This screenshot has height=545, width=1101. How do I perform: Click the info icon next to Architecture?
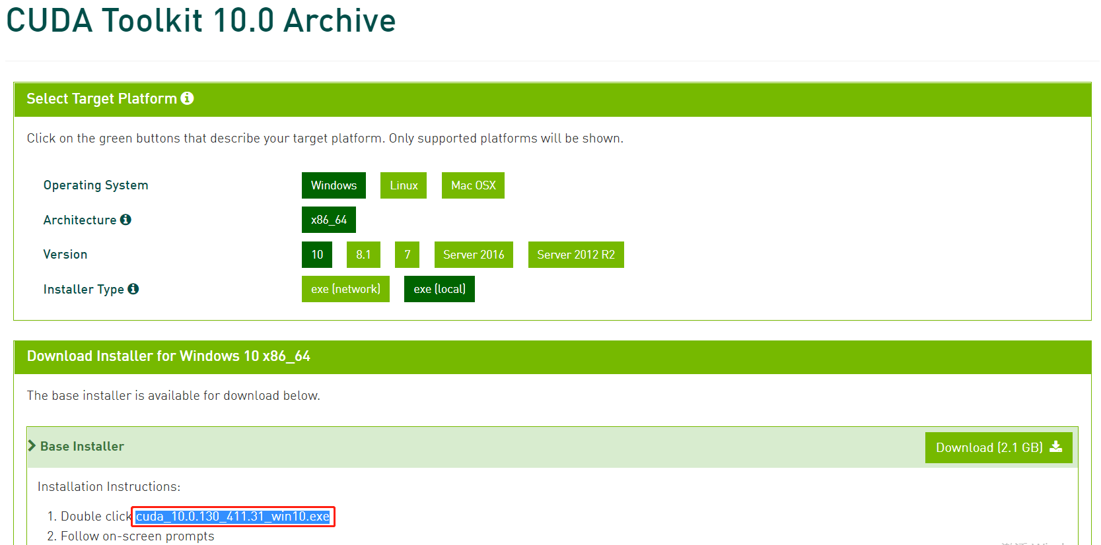click(x=125, y=220)
